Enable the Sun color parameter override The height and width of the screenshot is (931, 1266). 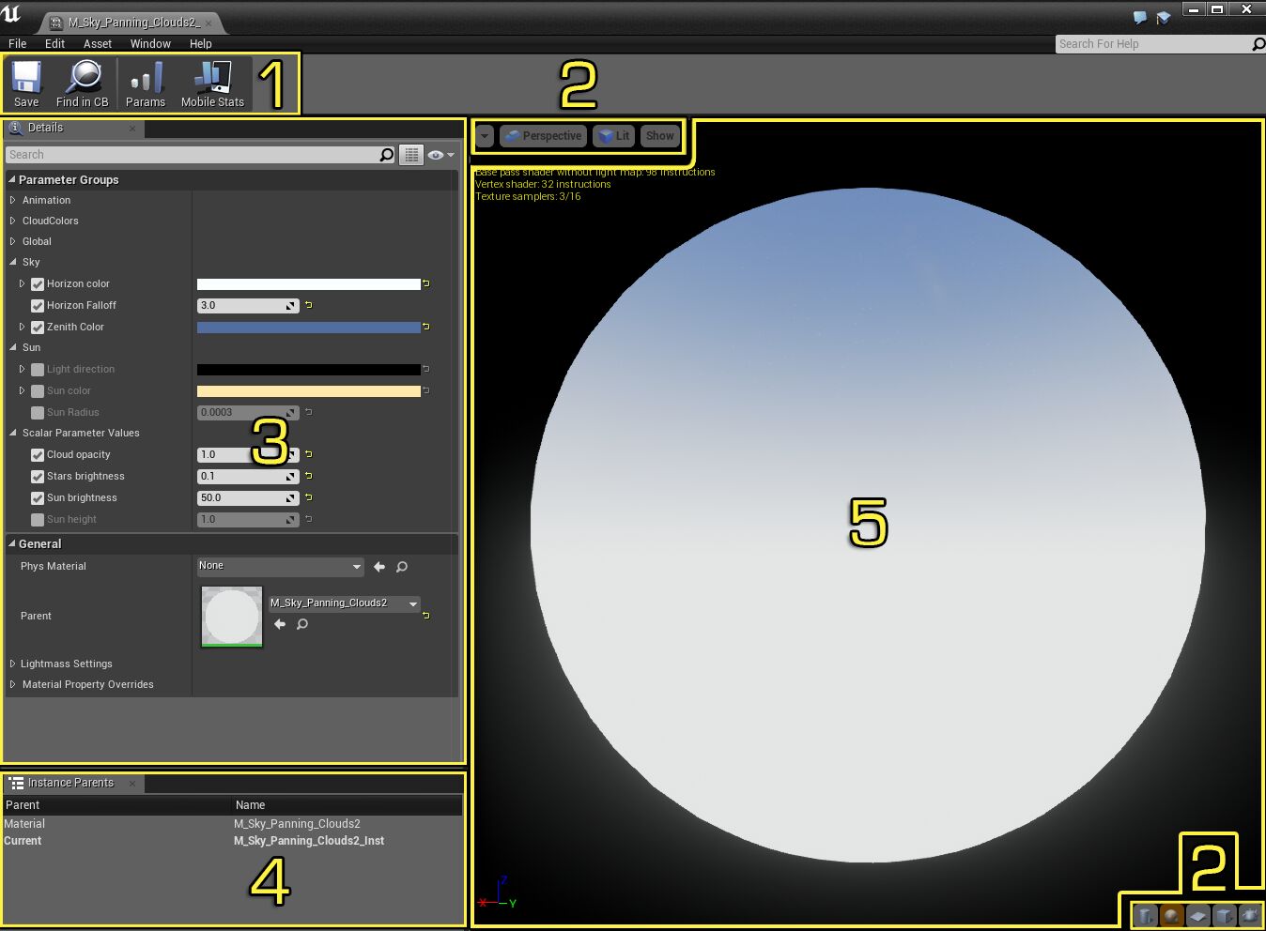pyautogui.click(x=37, y=390)
